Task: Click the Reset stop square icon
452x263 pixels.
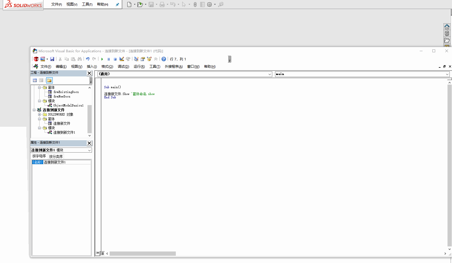Action: (115, 59)
